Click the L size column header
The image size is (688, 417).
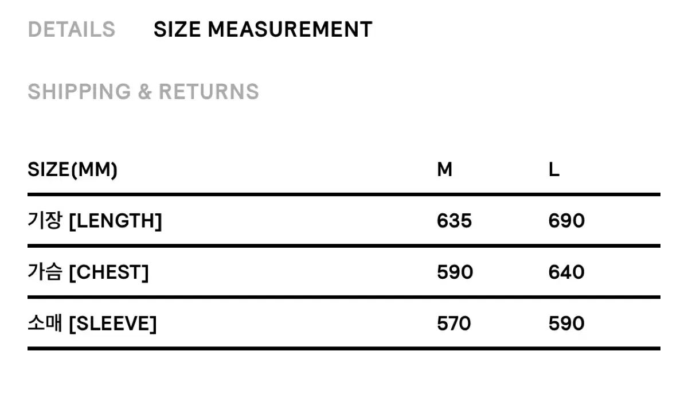554,170
